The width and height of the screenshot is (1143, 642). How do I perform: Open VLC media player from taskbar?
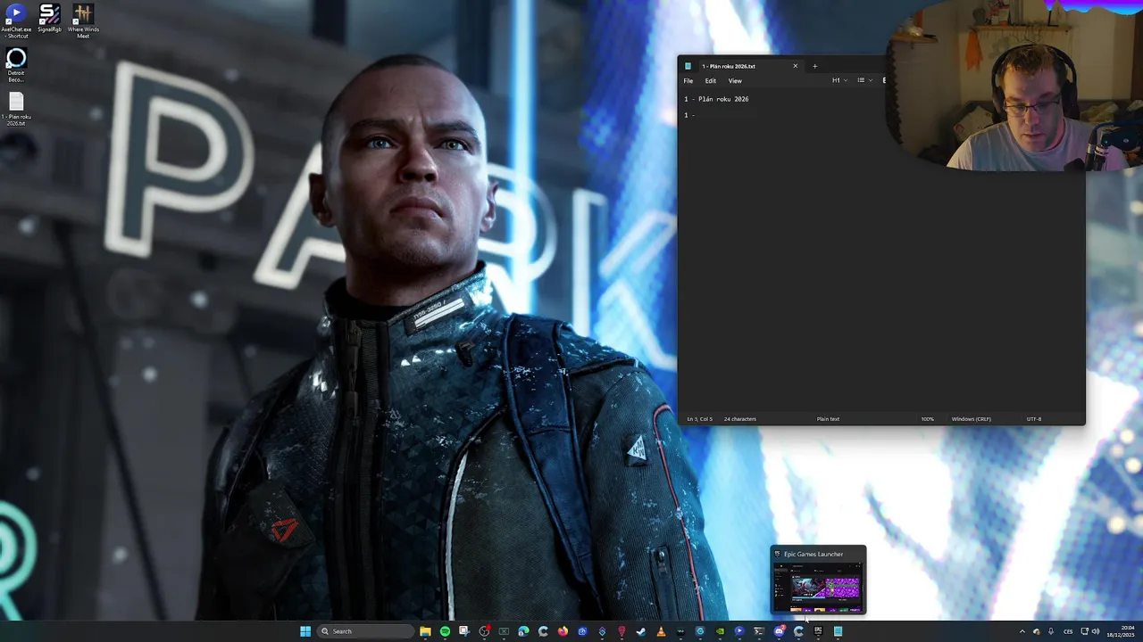661,631
